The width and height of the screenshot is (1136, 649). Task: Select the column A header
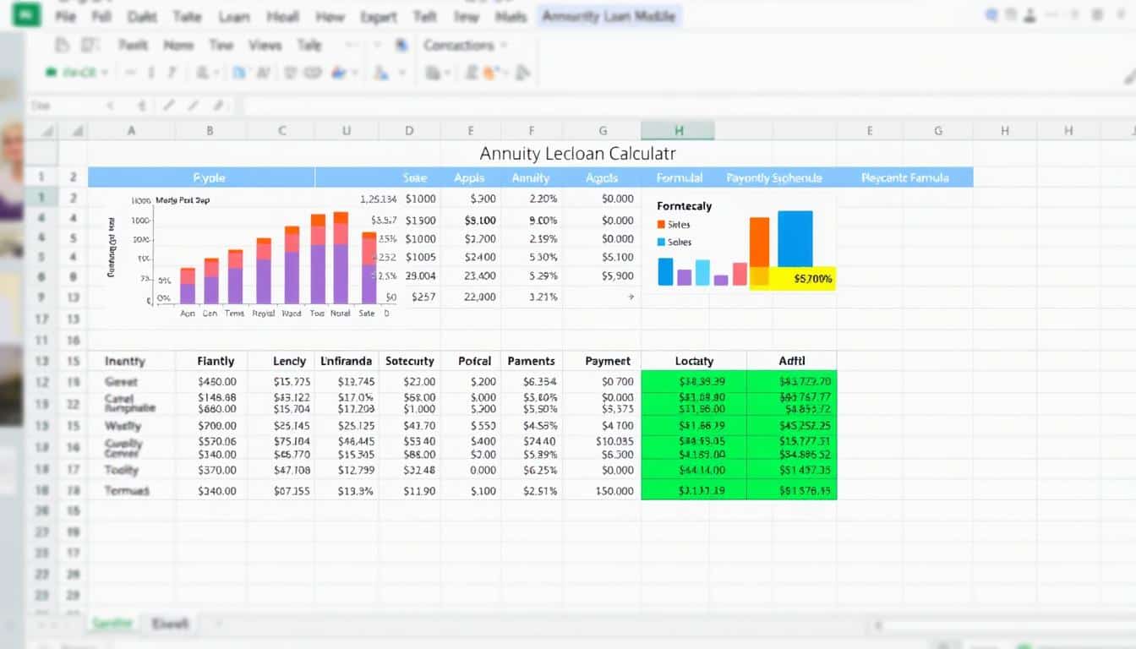[x=131, y=130]
